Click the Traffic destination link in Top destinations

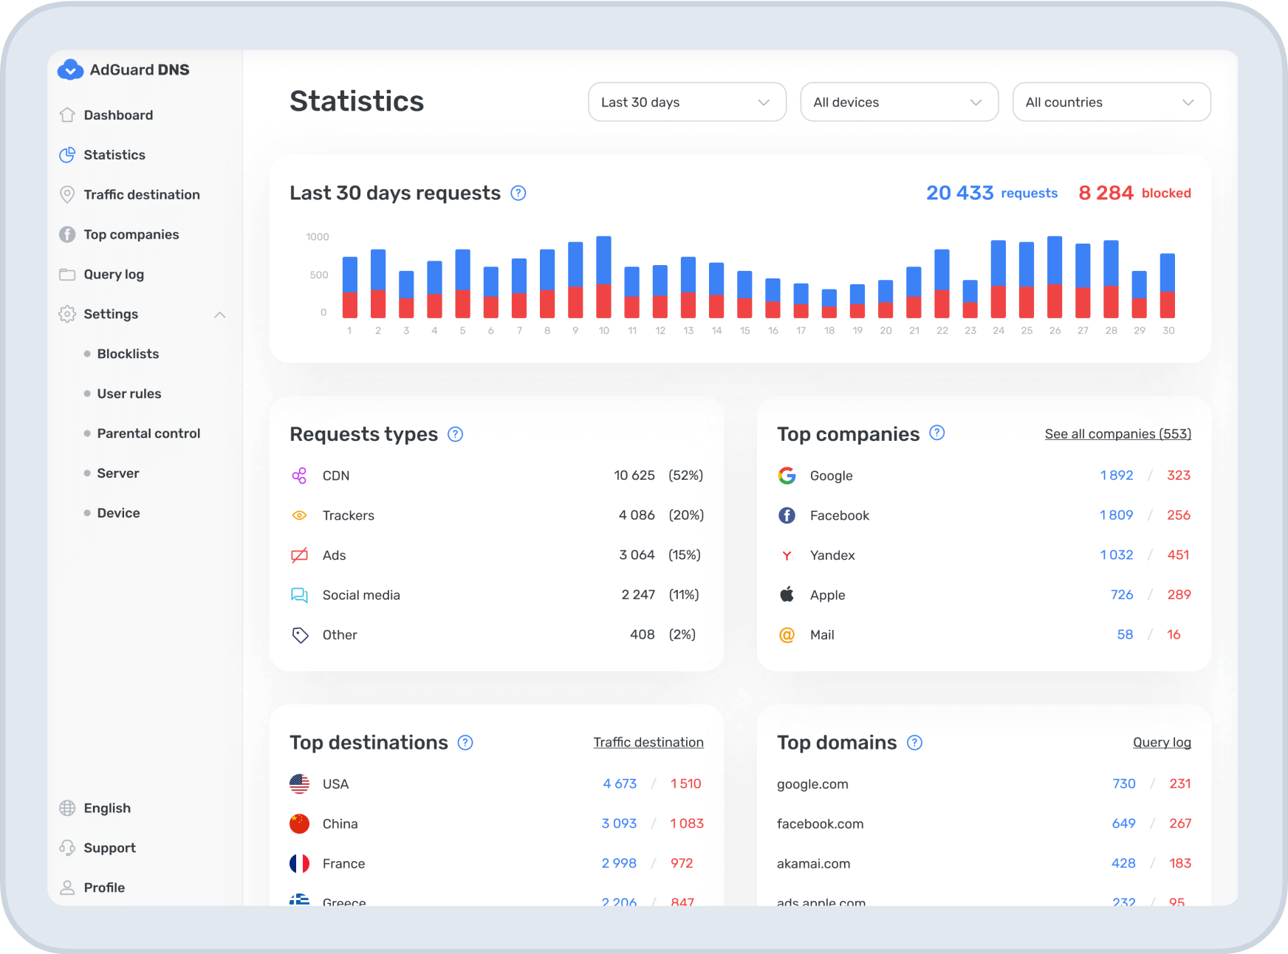click(648, 743)
